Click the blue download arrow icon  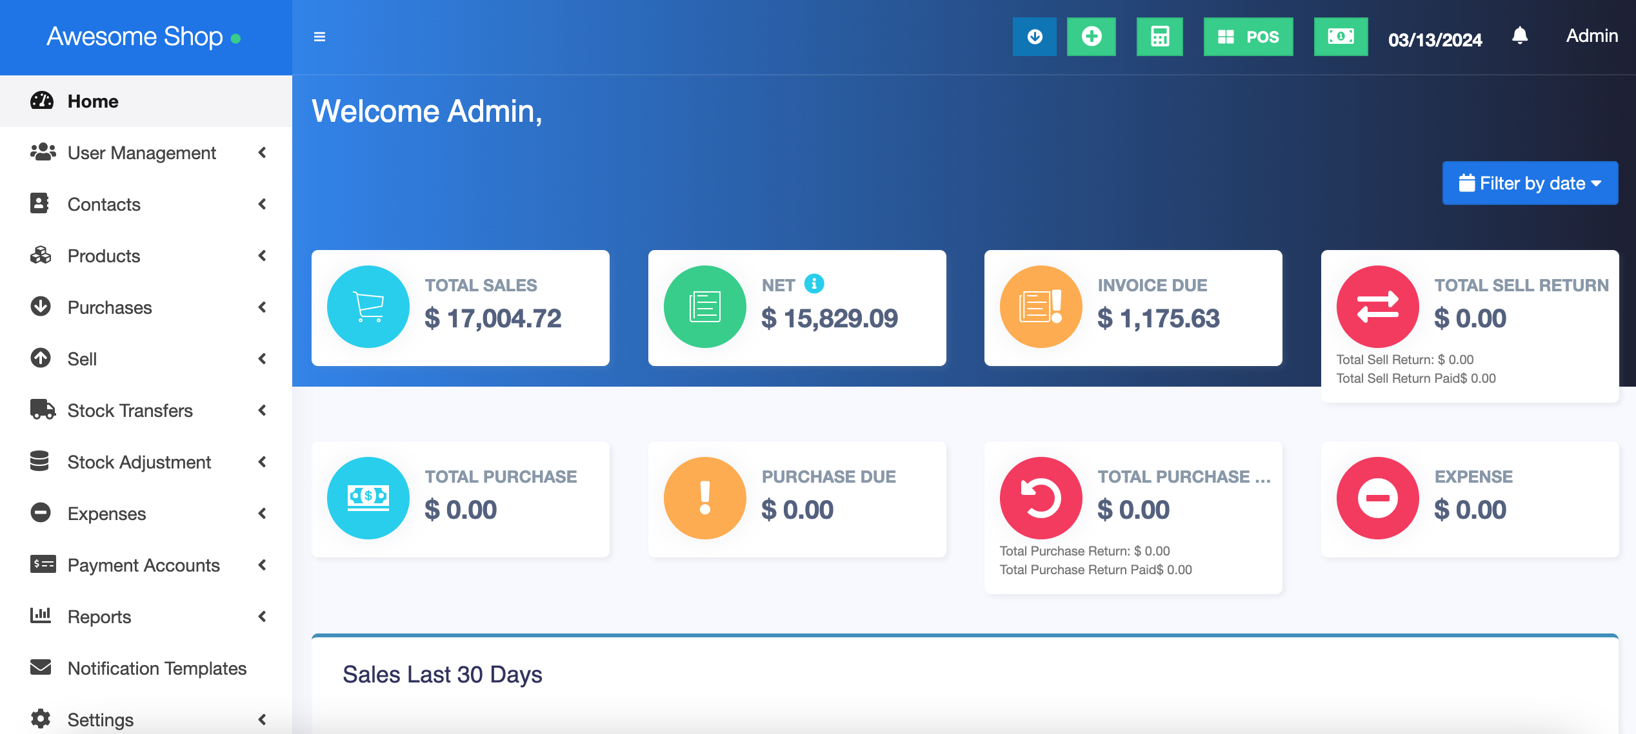pos(1034,37)
